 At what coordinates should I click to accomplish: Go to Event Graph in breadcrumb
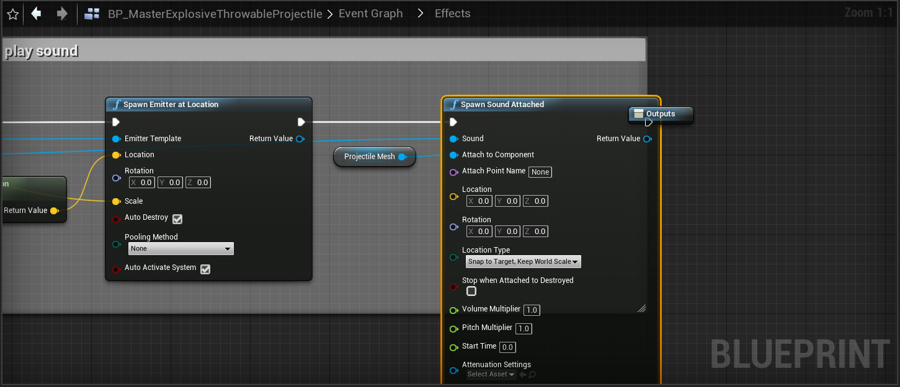370,14
